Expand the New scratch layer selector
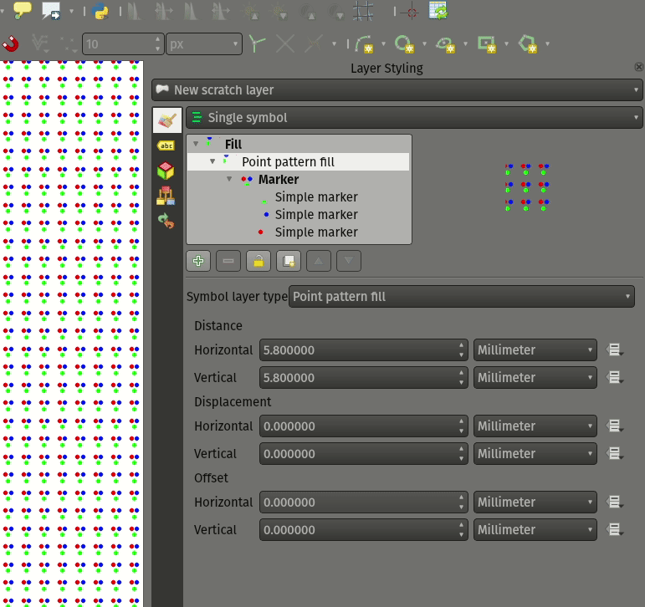 pyautogui.click(x=397, y=90)
